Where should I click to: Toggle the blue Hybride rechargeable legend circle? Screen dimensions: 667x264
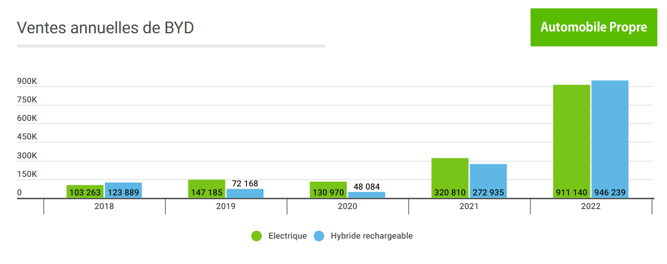point(319,236)
